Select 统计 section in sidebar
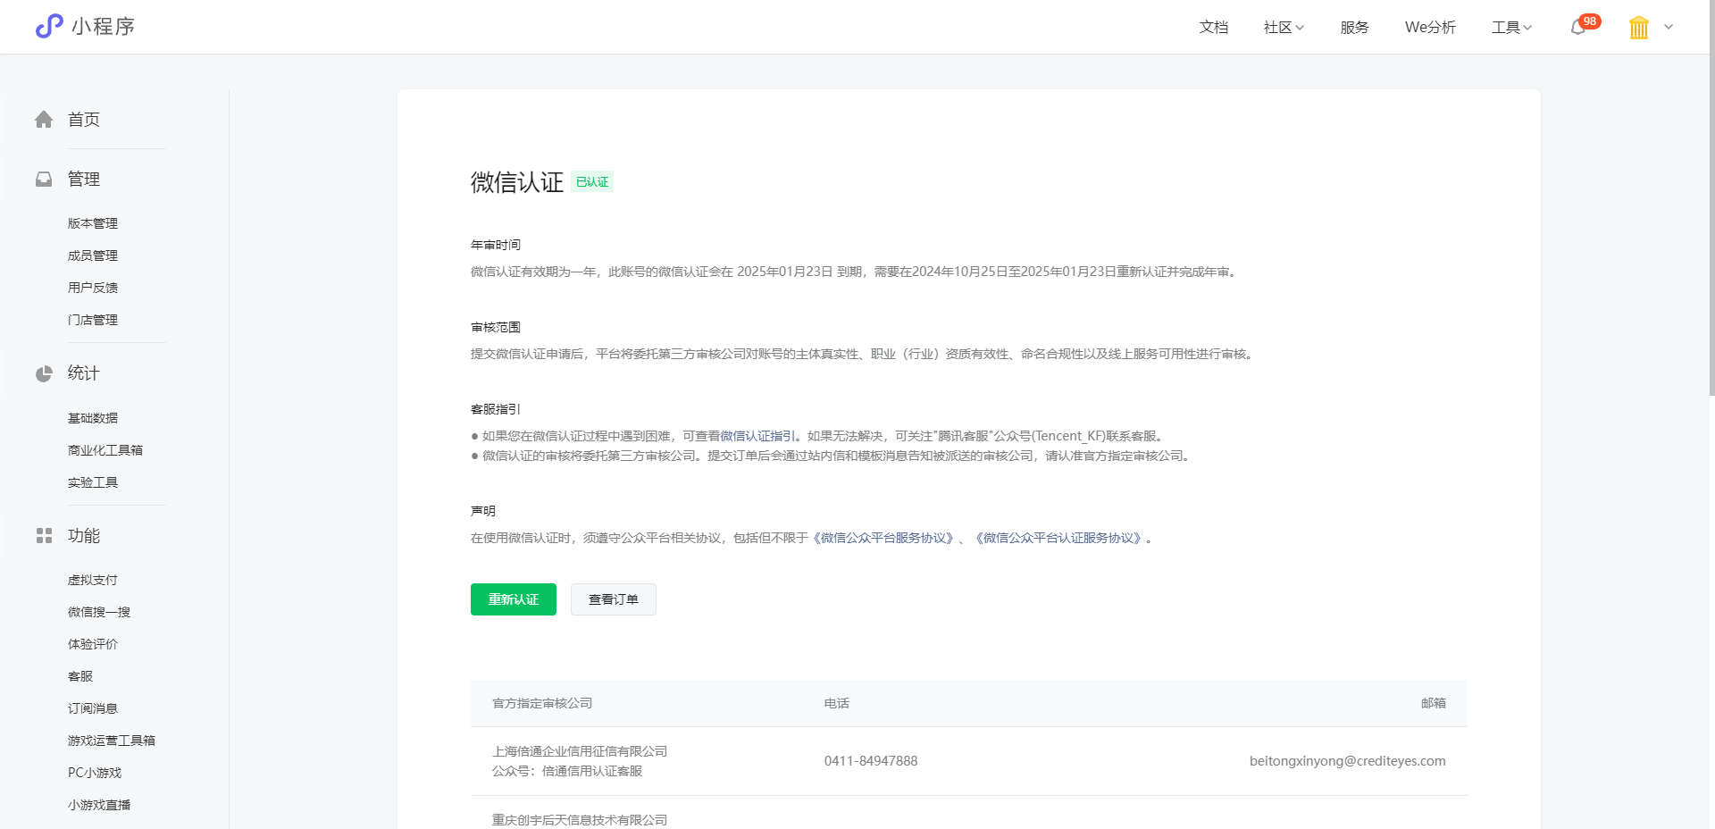Viewport: 1715px width, 829px height. pyautogui.click(x=84, y=373)
